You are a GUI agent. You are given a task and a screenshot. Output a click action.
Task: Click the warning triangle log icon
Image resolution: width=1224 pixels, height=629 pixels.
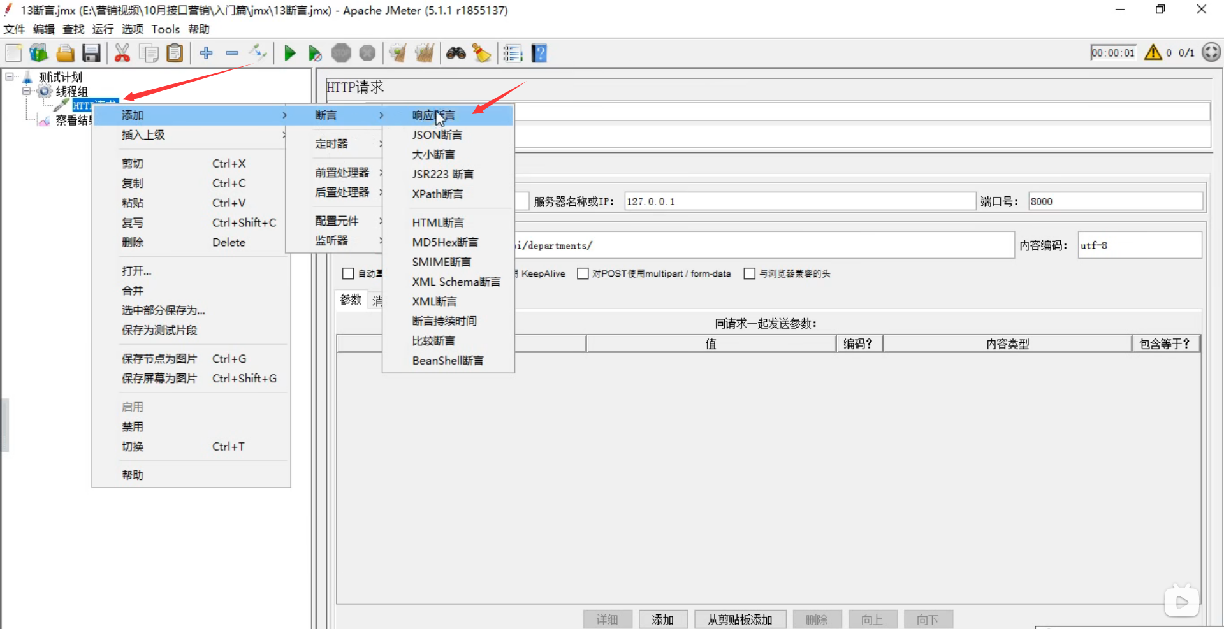coord(1153,52)
